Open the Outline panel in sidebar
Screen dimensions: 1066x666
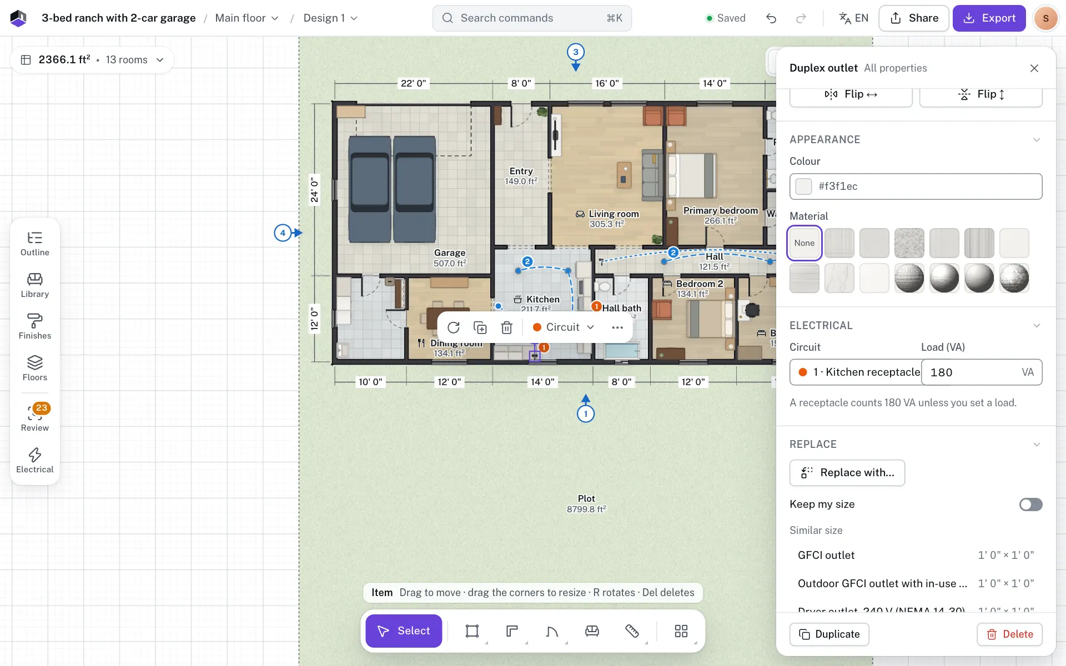coord(35,244)
